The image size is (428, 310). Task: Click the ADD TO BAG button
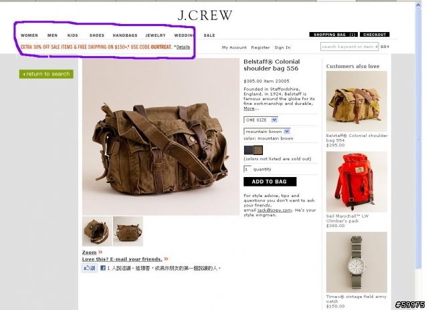coord(270,182)
